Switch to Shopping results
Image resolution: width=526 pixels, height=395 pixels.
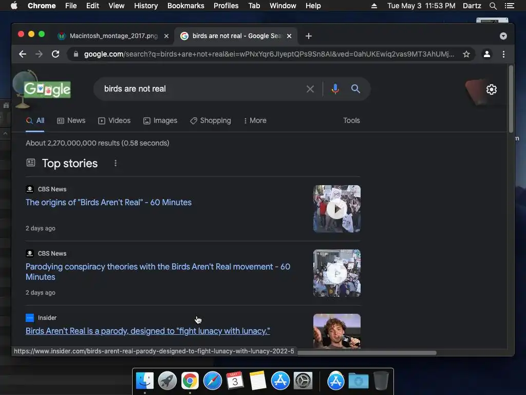[211, 120]
